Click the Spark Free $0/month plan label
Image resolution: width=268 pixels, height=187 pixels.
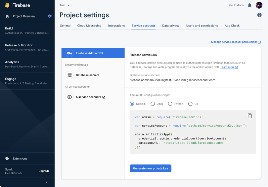pyautogui.click(x=13, y=171)
